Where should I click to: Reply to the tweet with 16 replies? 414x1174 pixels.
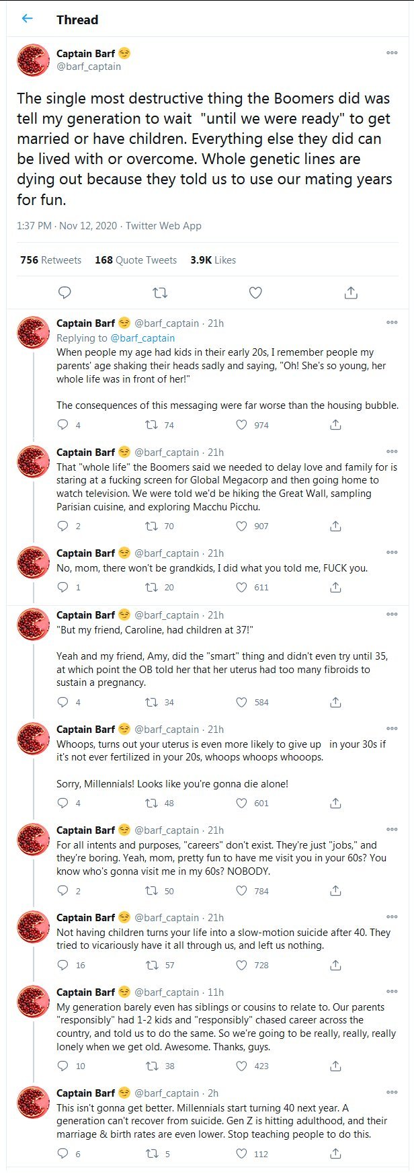click(63, 965)
